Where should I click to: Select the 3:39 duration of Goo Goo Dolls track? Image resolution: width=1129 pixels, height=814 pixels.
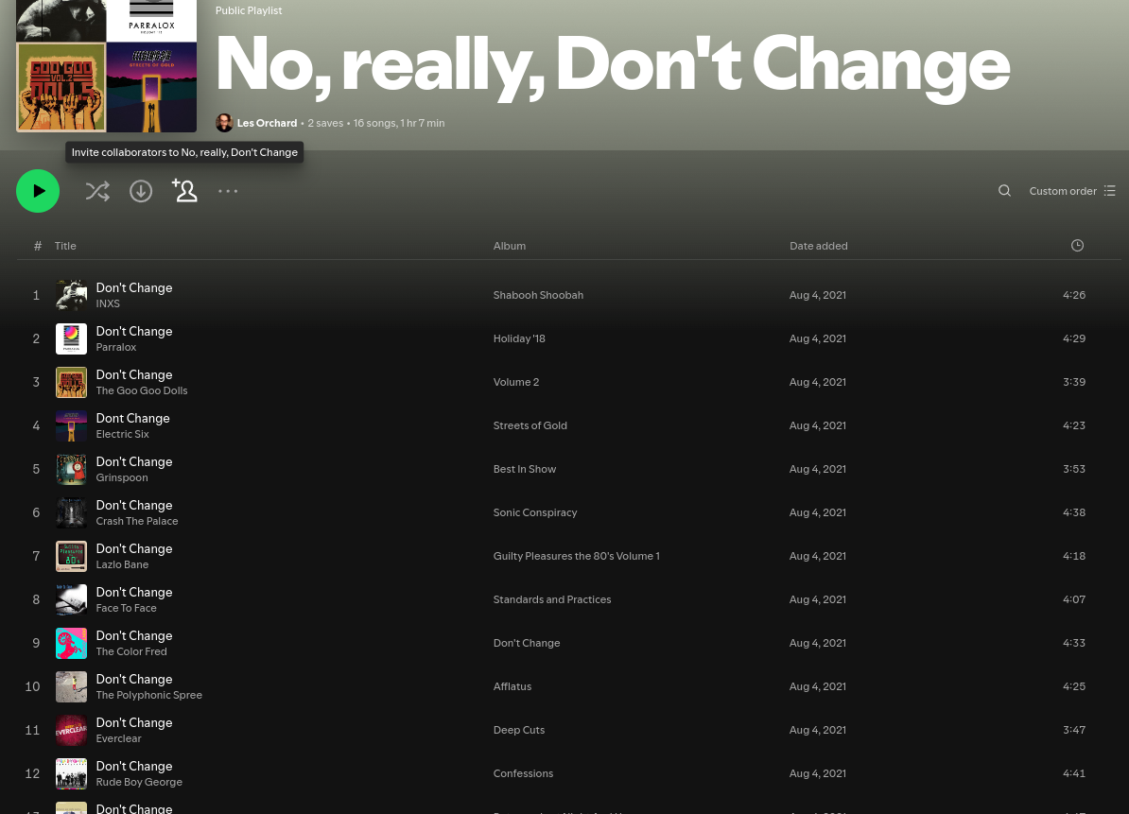point(1074,382)
